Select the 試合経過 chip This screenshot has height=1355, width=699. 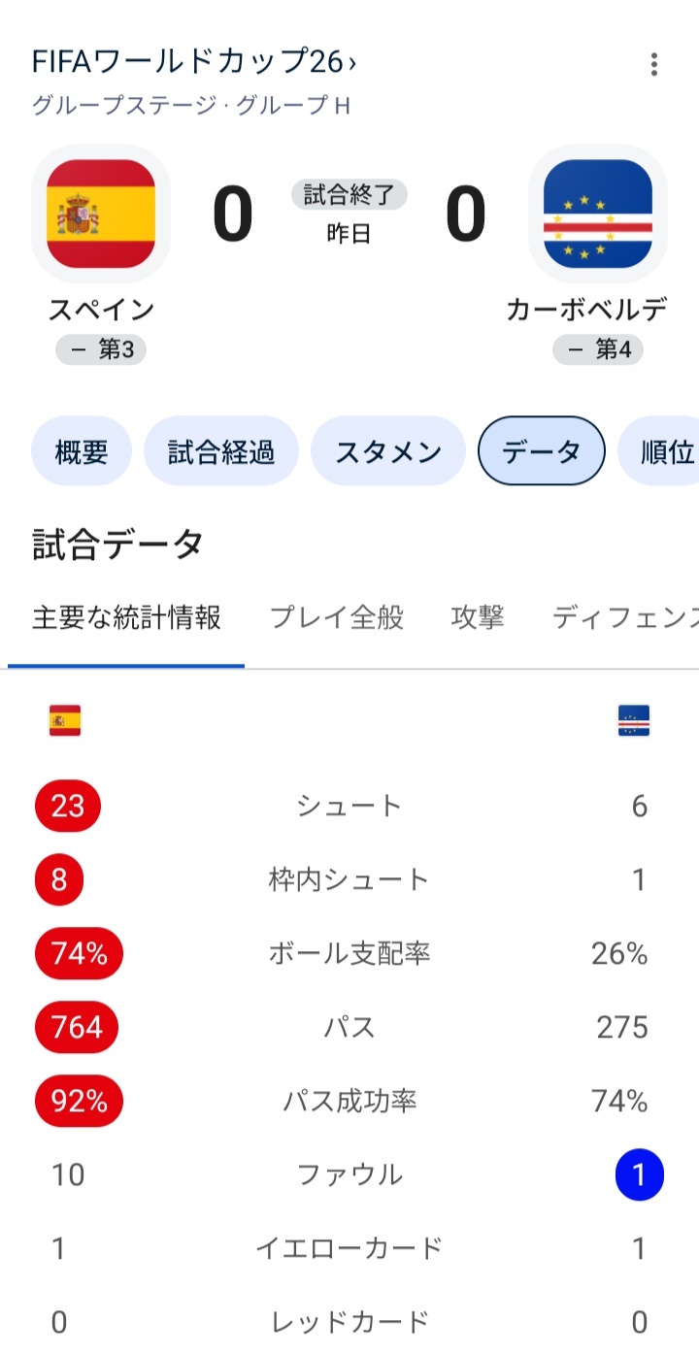[221, 451]
